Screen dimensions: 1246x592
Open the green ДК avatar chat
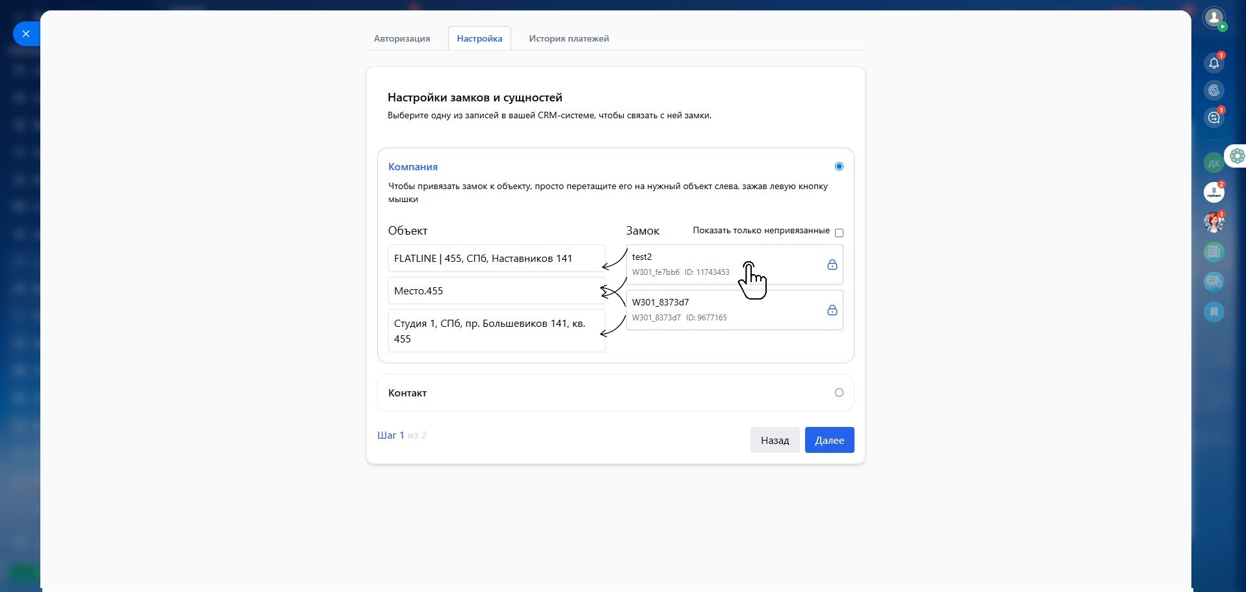pos(1213,163)
